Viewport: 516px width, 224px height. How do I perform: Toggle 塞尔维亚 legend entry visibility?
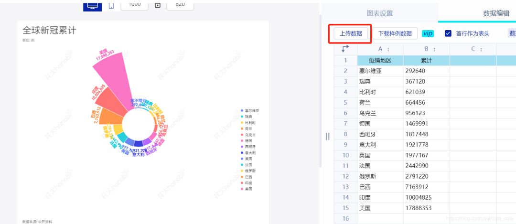pyautogui.click(x=250, y=111)
